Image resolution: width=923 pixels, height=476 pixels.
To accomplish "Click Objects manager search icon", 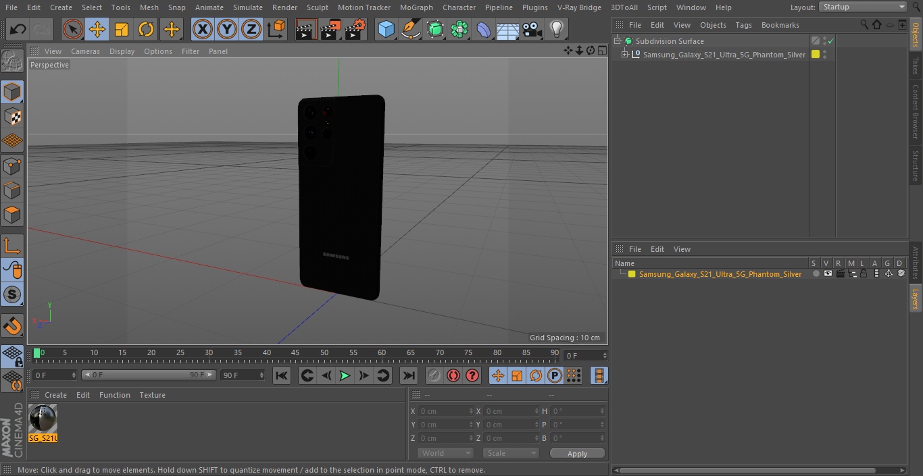I will pos(864,24).
